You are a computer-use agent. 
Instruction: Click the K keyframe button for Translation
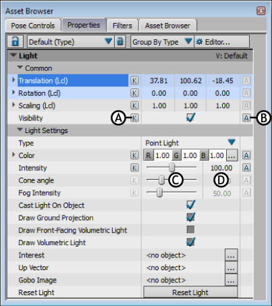[x=134, y=80]
